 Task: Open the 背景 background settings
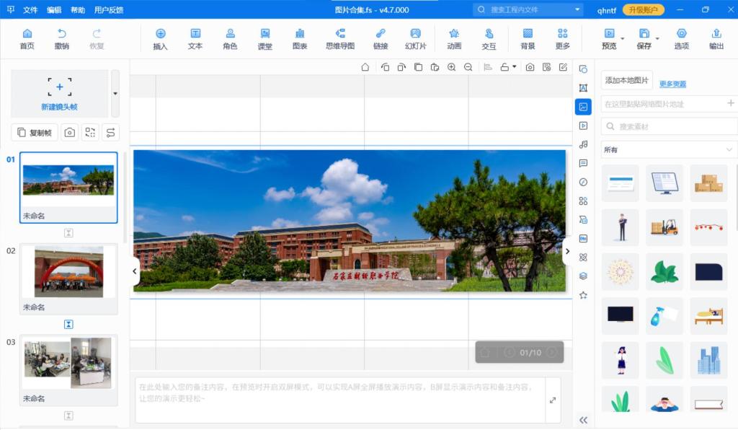point(528,39)
